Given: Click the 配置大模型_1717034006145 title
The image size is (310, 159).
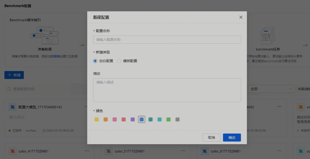Looking at the screenshot, I should pos(40,107).
